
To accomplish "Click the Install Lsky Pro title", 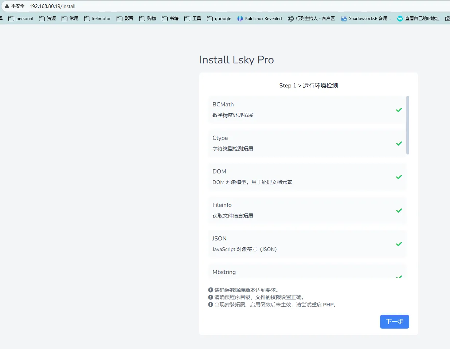I will coord(236,60).
